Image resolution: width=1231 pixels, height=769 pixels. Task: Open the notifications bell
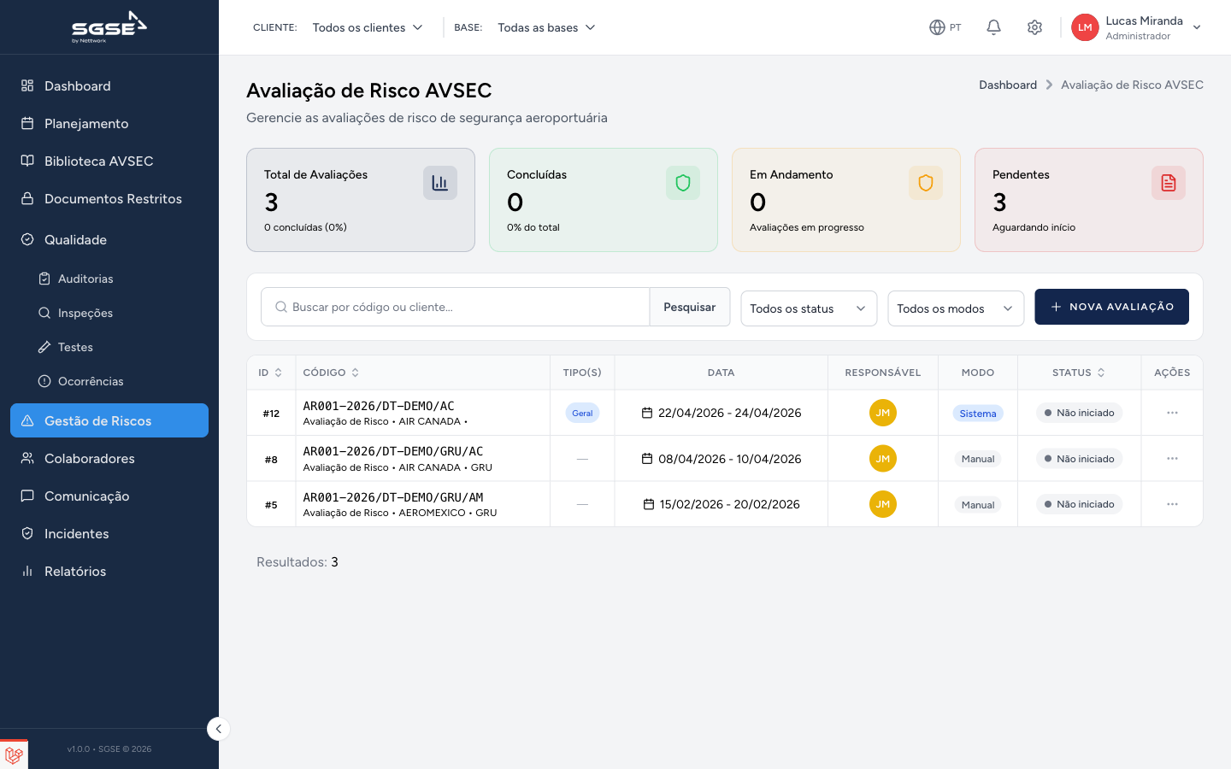[993, 27]
